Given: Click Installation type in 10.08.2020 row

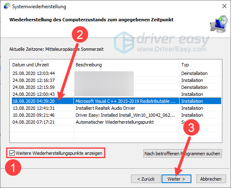Looking at the screenshot, I should pyautogui.click(x=192, y=115).
